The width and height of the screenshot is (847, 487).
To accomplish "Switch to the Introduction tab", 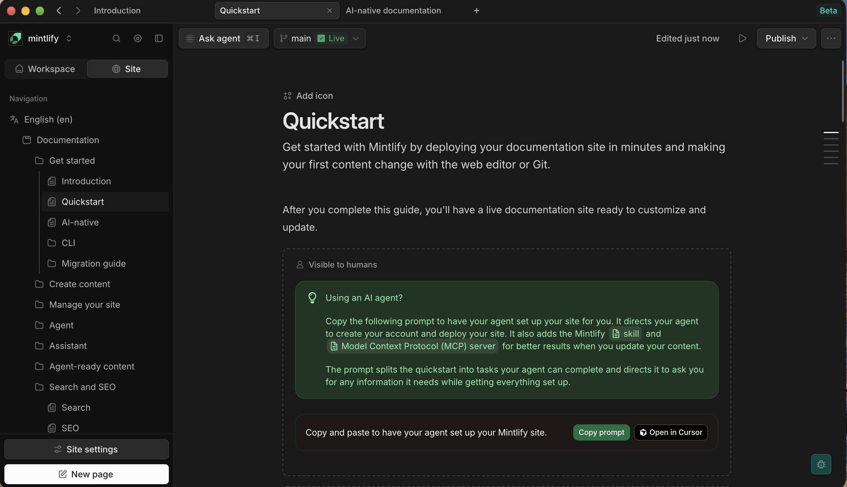I will [117, 11].
